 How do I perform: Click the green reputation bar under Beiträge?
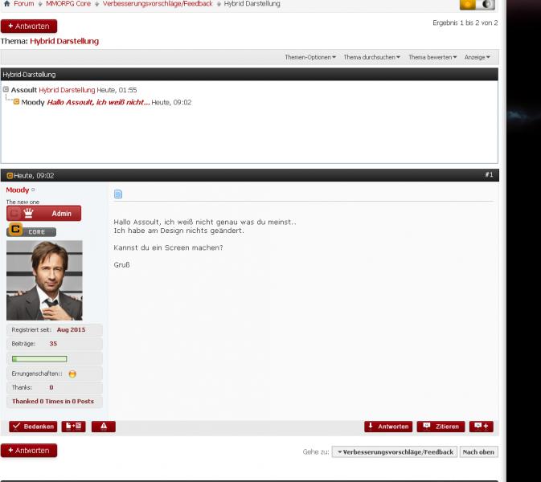coord(39,358)
